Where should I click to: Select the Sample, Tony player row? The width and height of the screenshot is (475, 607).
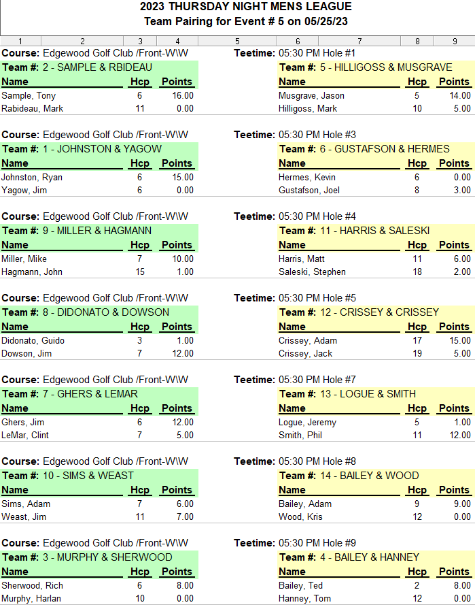tap(99, 96)
